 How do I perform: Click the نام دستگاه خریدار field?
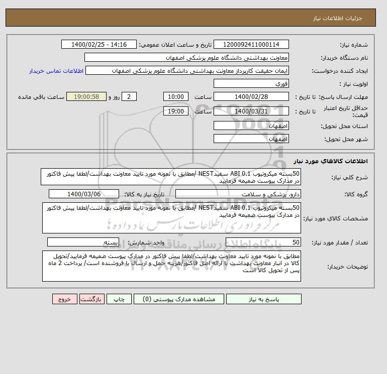pos(186,57)
